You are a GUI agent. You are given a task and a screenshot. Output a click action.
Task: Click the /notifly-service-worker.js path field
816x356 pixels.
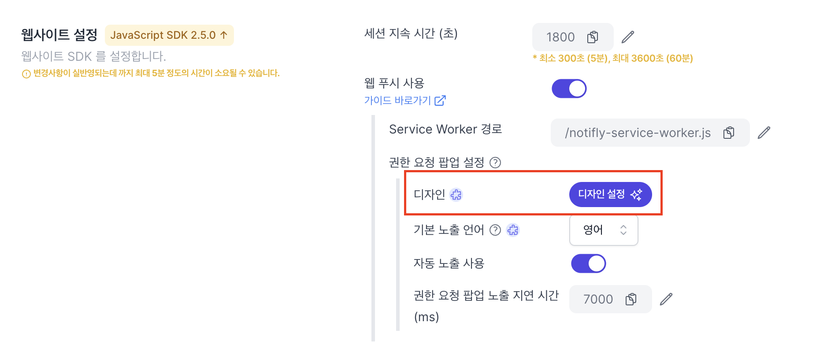pos(650,133)
